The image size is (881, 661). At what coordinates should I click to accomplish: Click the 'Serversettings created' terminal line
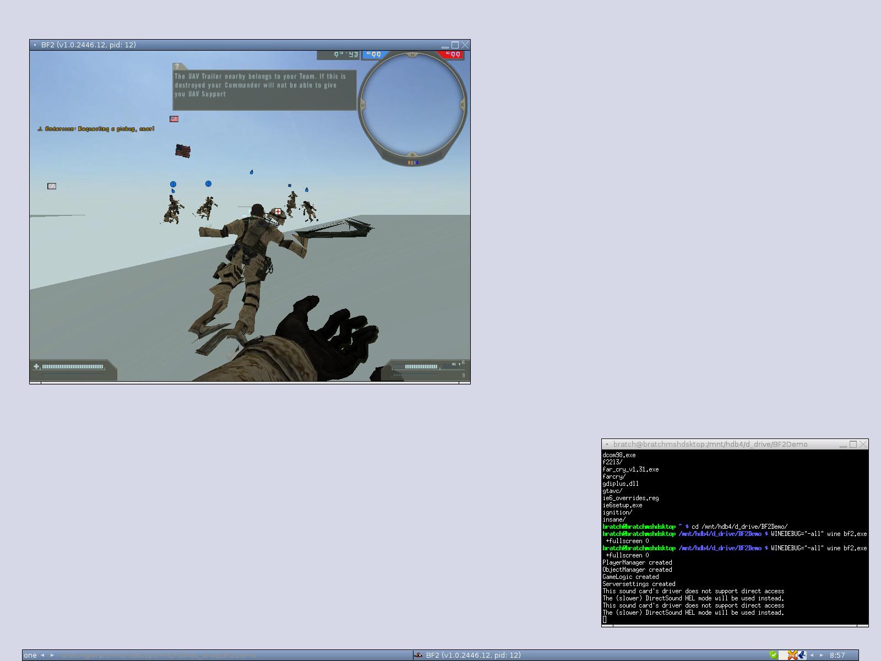[639, 584]
